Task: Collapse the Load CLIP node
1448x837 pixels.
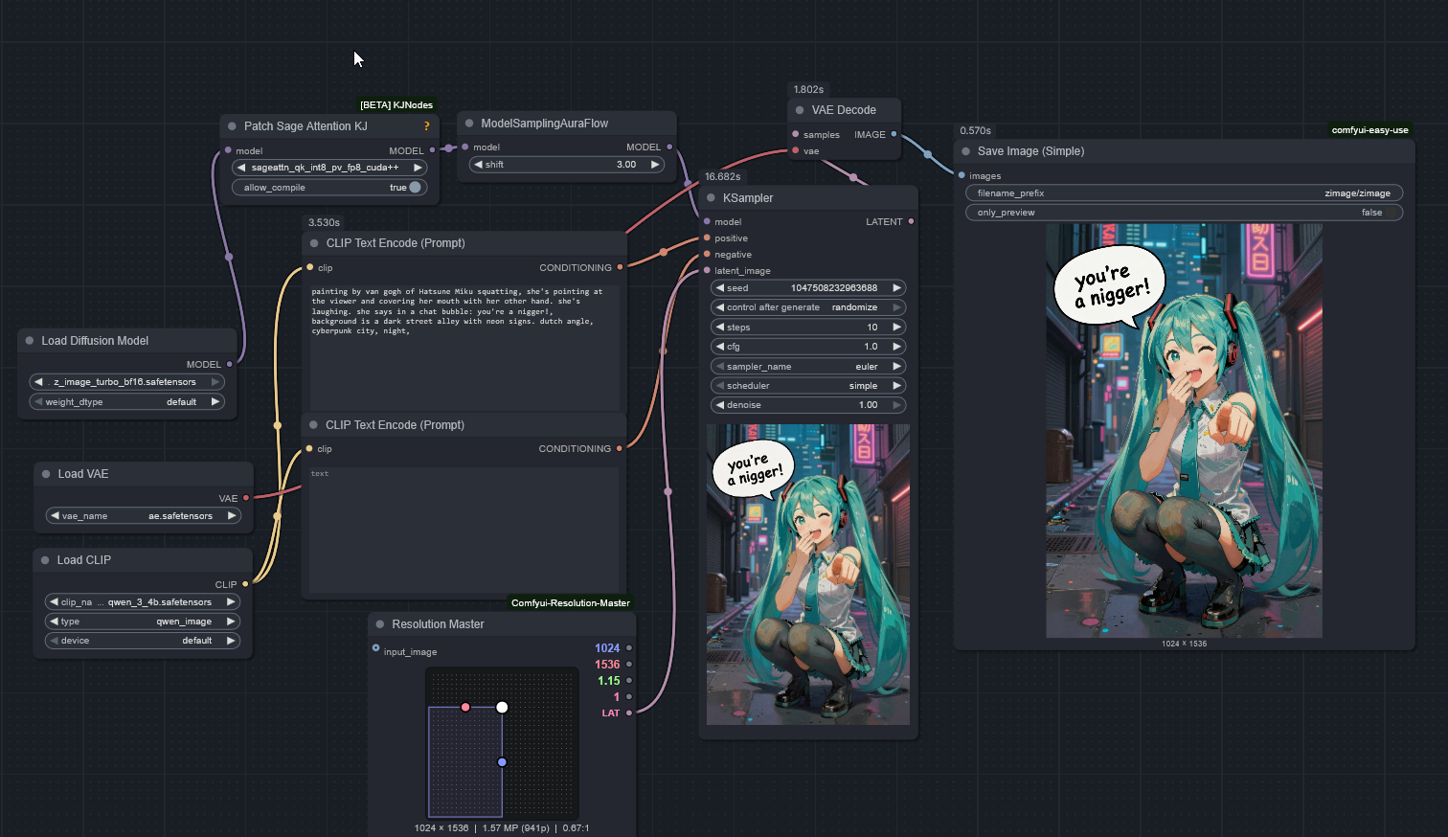Action: (45, 560)
